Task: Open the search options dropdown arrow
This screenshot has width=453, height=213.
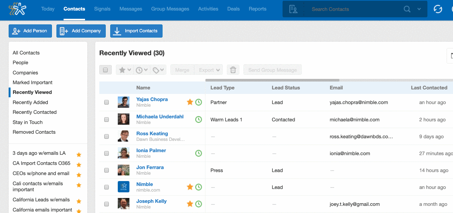Action: (x=419, y=9)
